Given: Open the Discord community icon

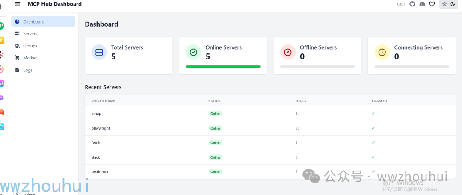Looking at the screenshot, I should (422, 4).
